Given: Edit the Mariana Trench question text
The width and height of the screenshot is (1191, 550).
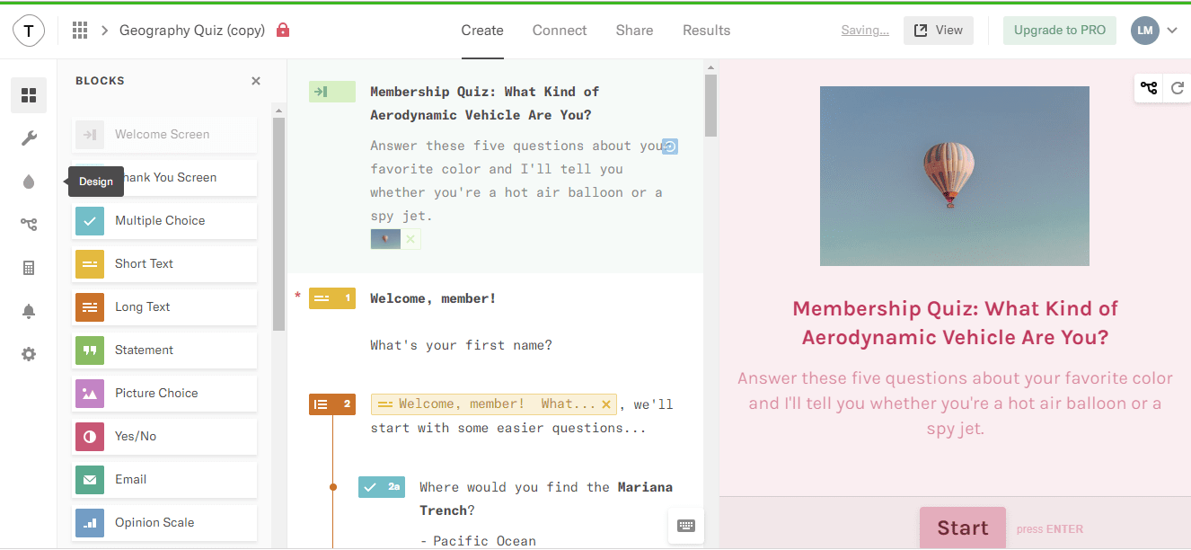Looking at the screenshot, I should point(546,499).
